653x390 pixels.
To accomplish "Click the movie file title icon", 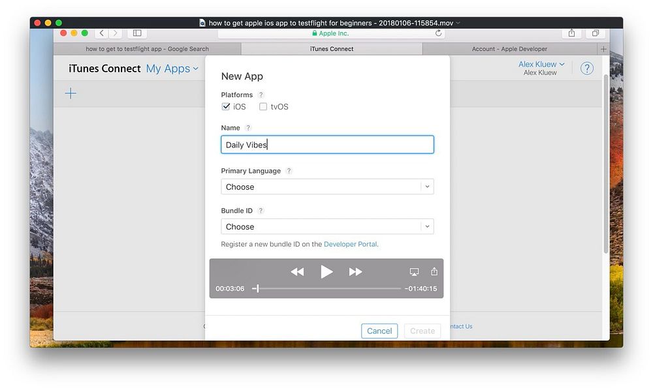I will pyautogui.click(x=202, y=23).
